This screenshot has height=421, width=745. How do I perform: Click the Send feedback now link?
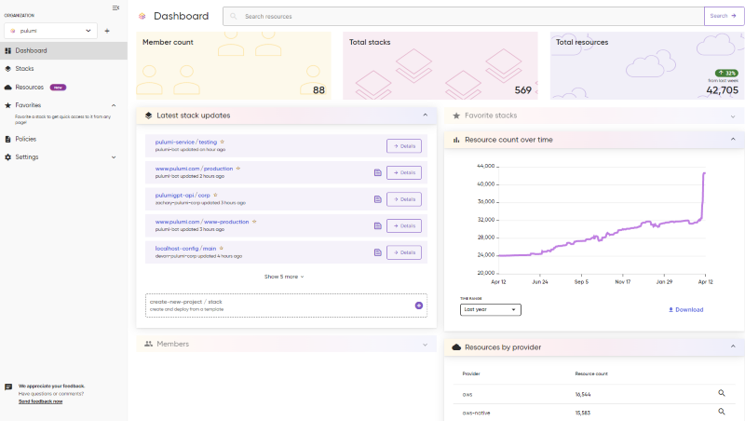coord(40,401)
